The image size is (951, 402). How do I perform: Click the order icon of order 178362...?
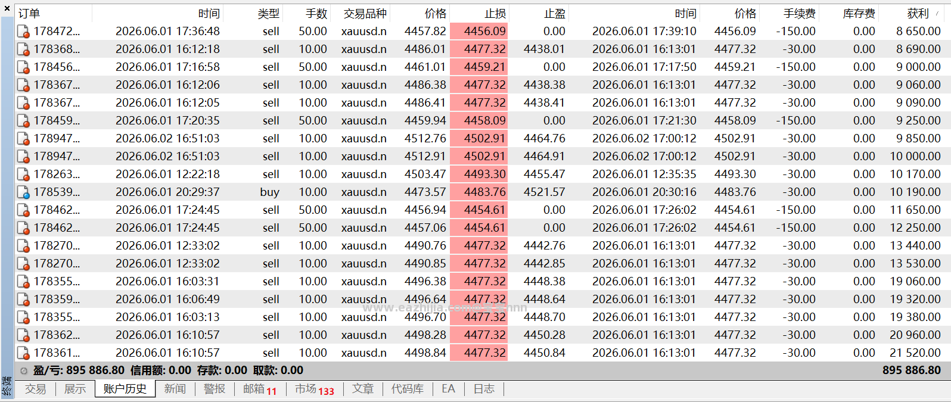click(23, 335)
